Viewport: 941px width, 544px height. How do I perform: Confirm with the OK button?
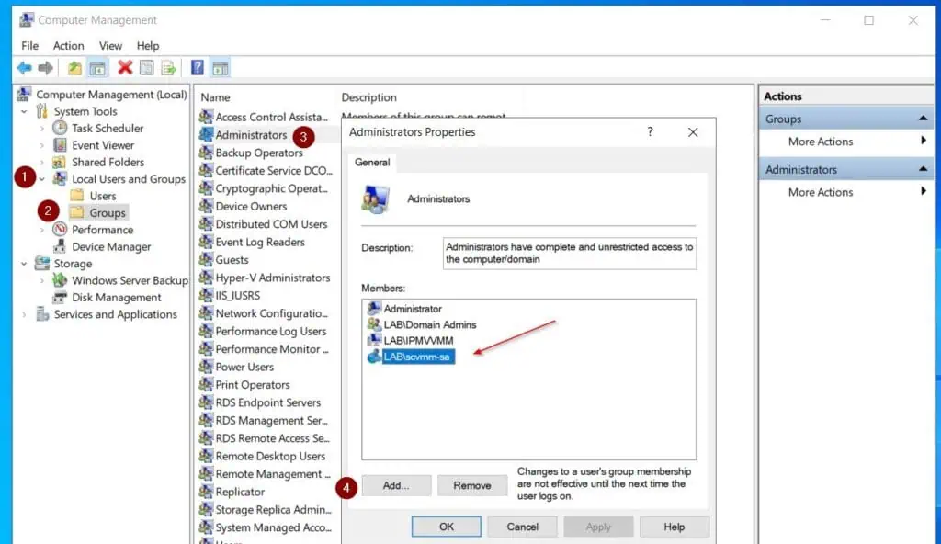pos(446,527)
